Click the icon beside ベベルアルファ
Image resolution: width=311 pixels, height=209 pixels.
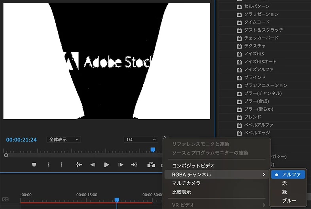point(239,125)
